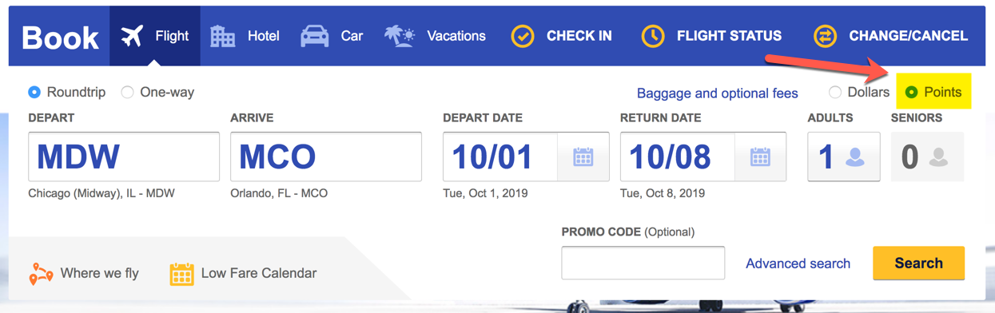Select the Roundtrip radio button
The height and width of the screenshot is (313, 995).
coord(34,92)
